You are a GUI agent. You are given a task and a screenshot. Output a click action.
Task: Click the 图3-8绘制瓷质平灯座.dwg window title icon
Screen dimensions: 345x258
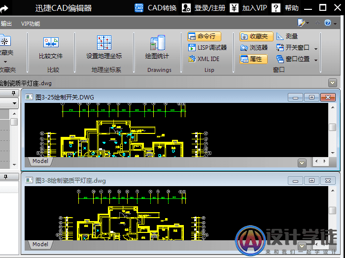29,180
